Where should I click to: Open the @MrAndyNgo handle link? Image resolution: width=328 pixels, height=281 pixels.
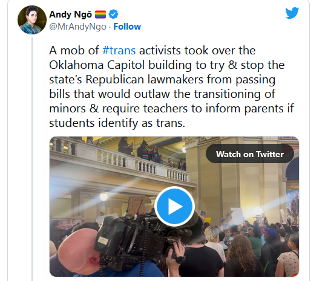(77, 27)
